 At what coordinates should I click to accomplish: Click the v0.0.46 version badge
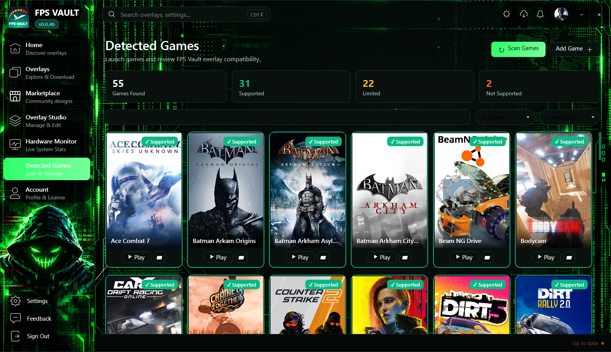pos(47,24)
